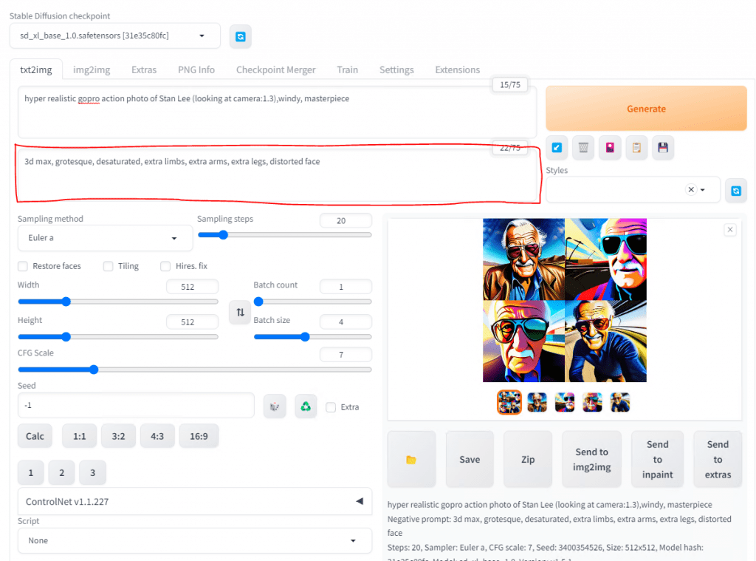Set aspect ratio to 3:2
The width and height of the screenshot is (756, 561).
click(x=118, y=436)
